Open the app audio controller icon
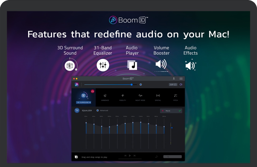 pyautogui.click(x=181, y=85)
